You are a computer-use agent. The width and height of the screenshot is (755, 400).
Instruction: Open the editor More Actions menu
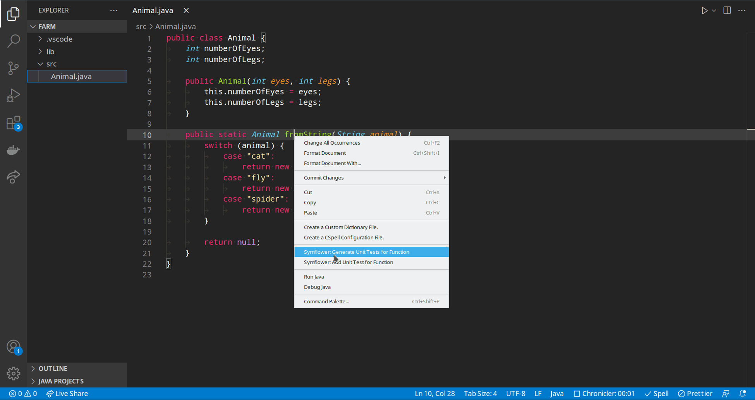point(742,10)
